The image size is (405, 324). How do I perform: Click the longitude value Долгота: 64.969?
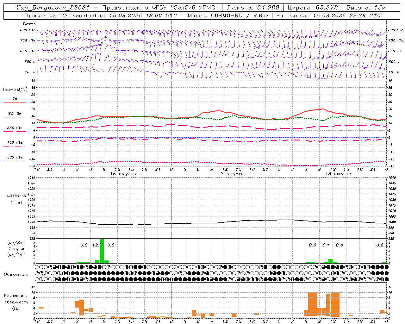coord(253,8)
